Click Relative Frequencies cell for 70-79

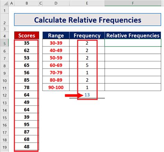coord(133,72)
